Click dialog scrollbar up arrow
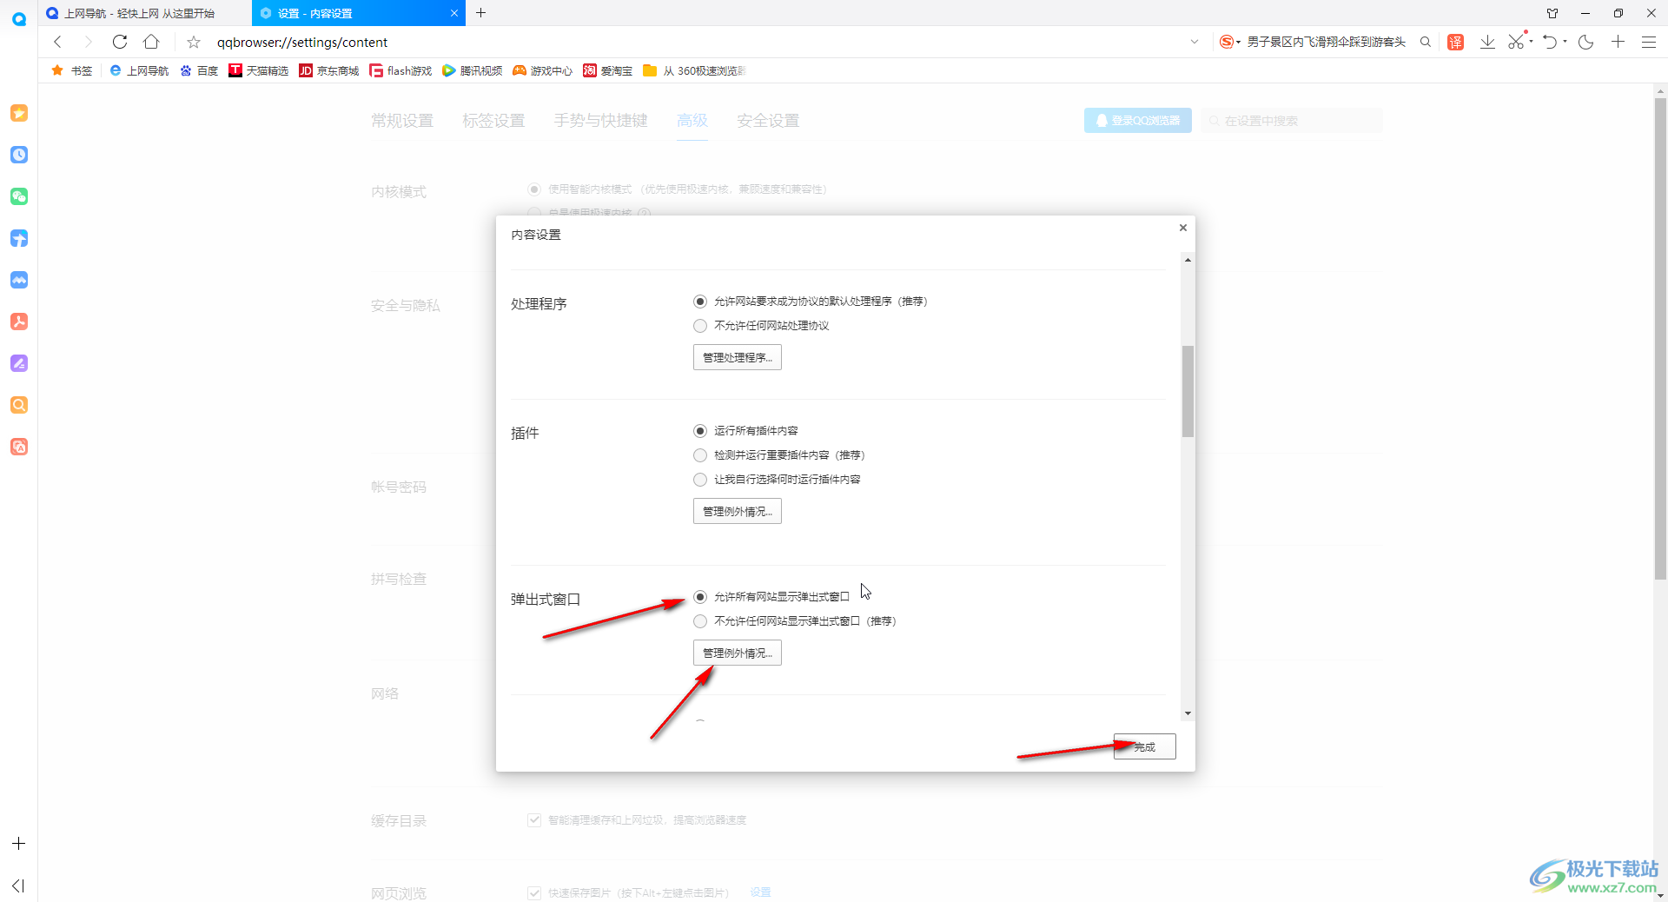The height and width of the screenshot is (902, 1668). pos(1188,260)
